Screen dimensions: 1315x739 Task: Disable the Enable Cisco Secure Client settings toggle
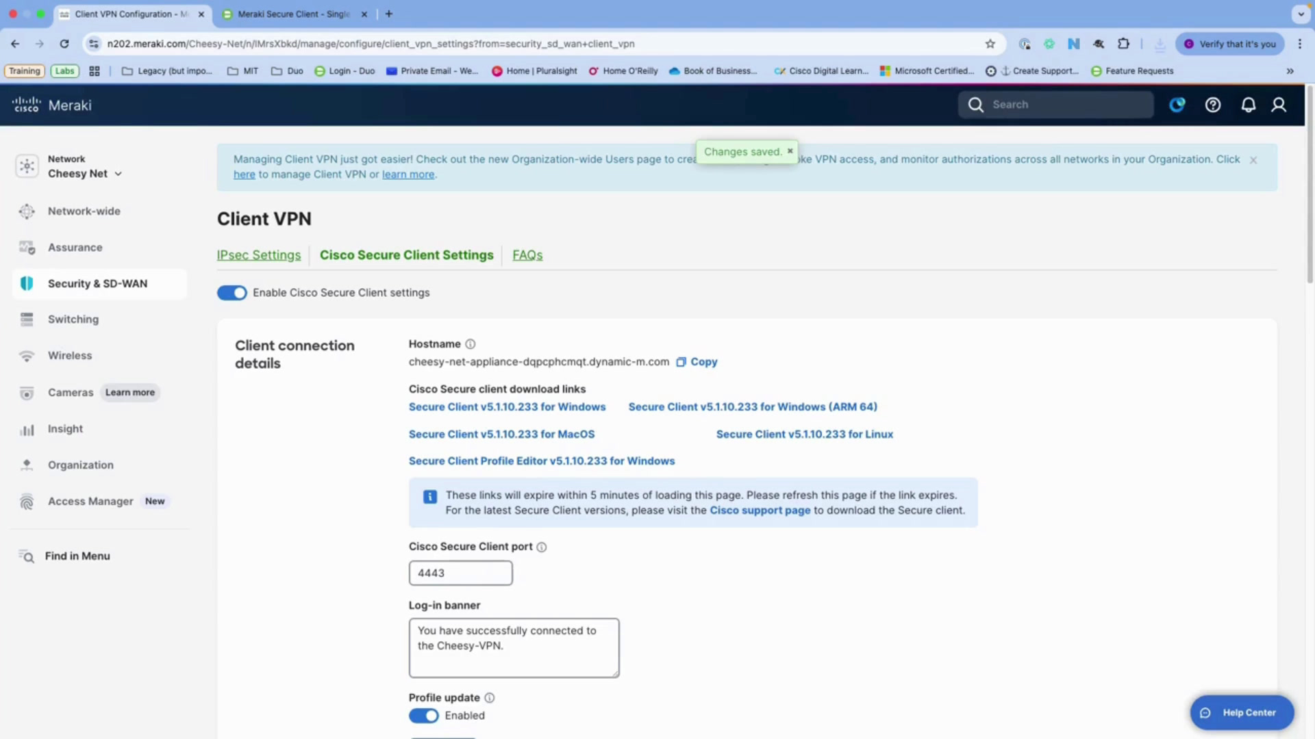pyautogui.click(x=232, y=293)
